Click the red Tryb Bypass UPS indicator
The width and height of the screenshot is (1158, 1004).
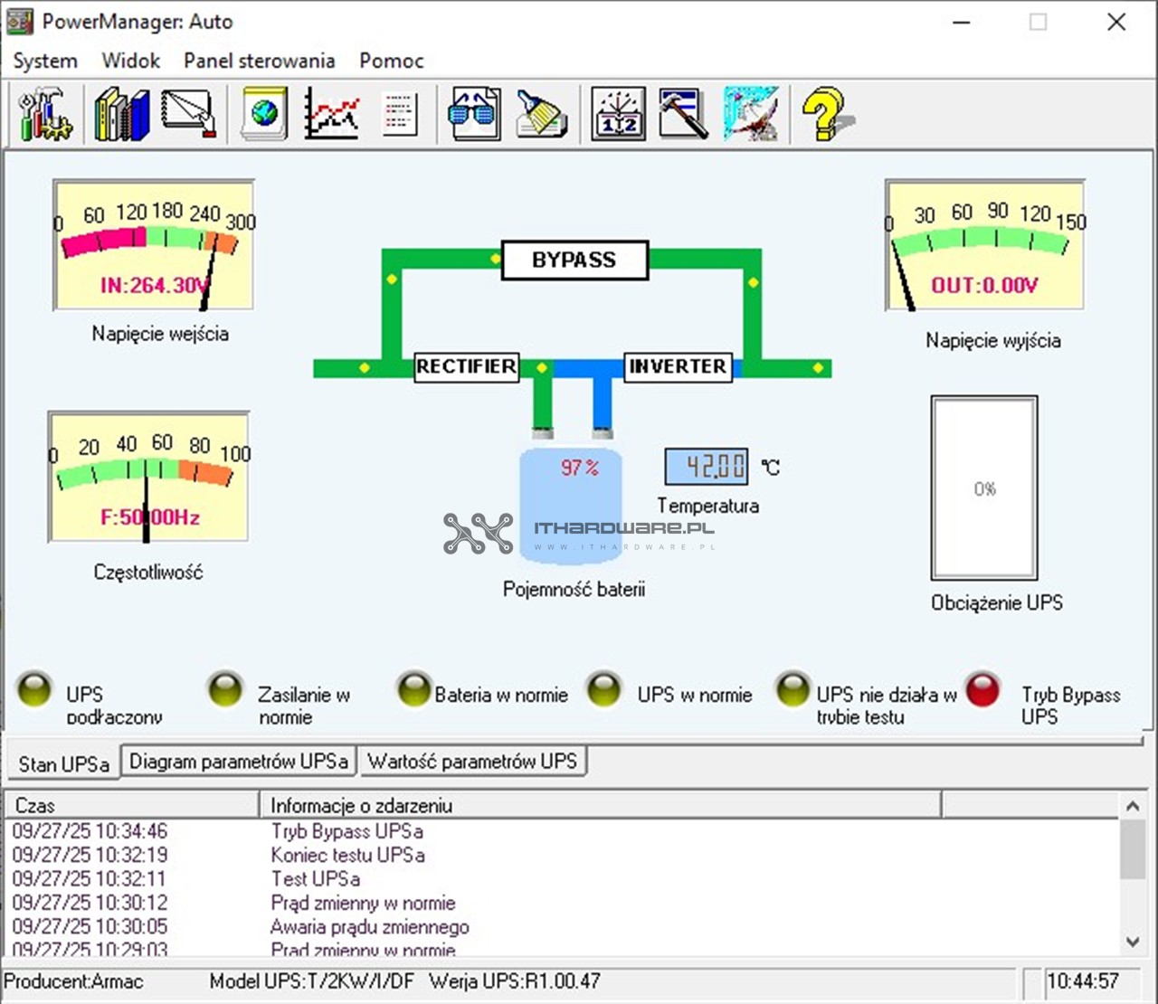point(982,690)
